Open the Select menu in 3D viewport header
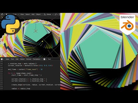Viewport: 138px width, 103px height. click(x=28, y=14)
